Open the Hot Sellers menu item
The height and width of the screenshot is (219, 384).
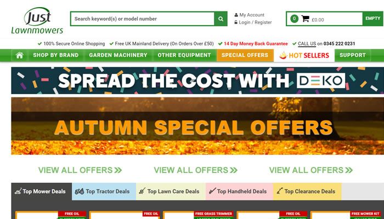(x=304, y=55)
